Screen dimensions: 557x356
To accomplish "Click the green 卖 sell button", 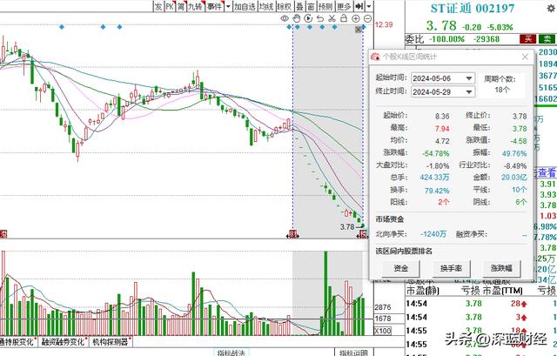I will (547, 38).
